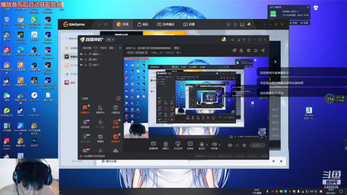Show hidden tray icons arrow

pos(272,192)
